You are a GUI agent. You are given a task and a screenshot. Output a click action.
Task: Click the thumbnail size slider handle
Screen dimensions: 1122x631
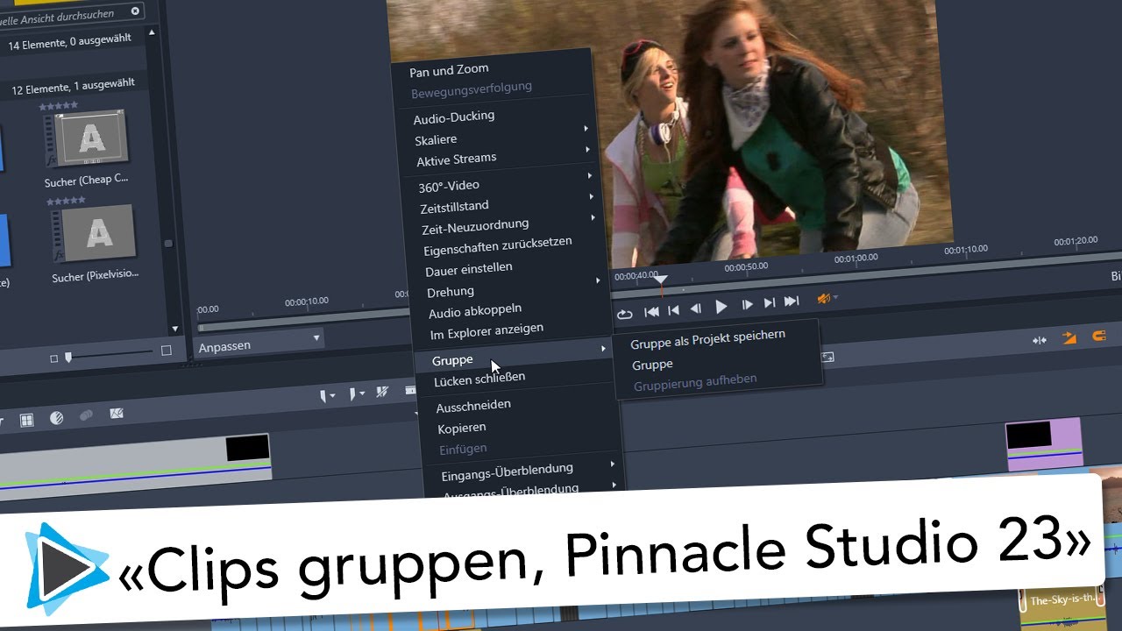pos(68,357)
